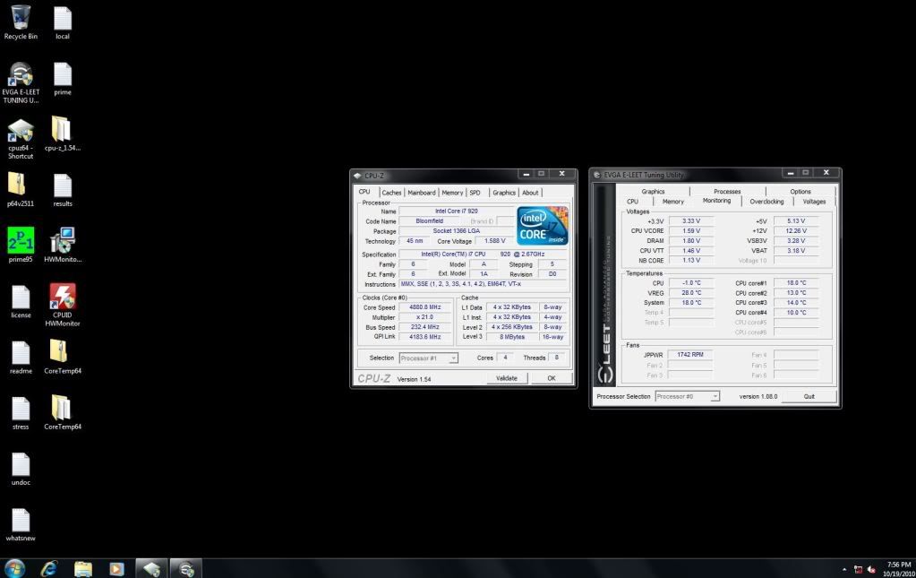Open the Voltages tab in E-LEET

tap(814, 202)
